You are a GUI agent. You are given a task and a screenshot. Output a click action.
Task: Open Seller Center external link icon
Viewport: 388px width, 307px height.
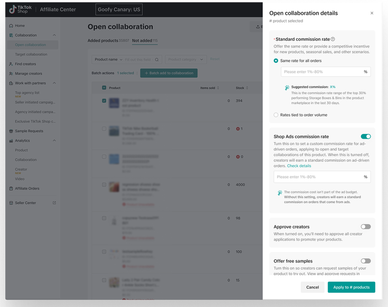[x=54, y=203]
